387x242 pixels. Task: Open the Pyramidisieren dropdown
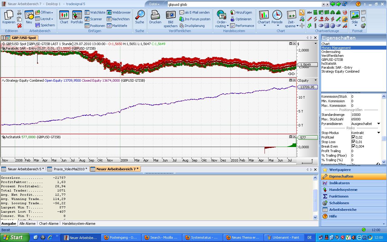click(x=379, y=124)
